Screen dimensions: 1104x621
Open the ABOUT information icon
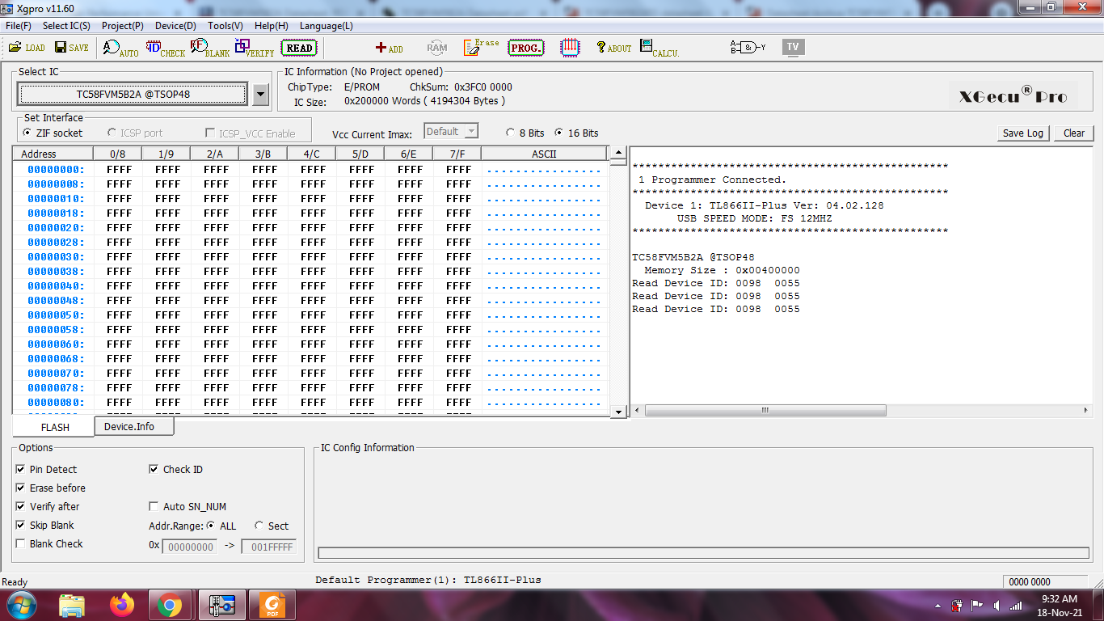613,48
